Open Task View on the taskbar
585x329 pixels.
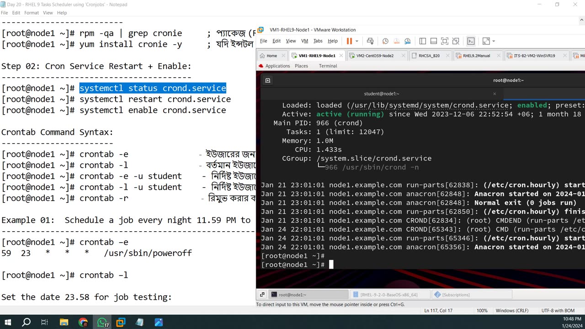(x=44, y=322)
